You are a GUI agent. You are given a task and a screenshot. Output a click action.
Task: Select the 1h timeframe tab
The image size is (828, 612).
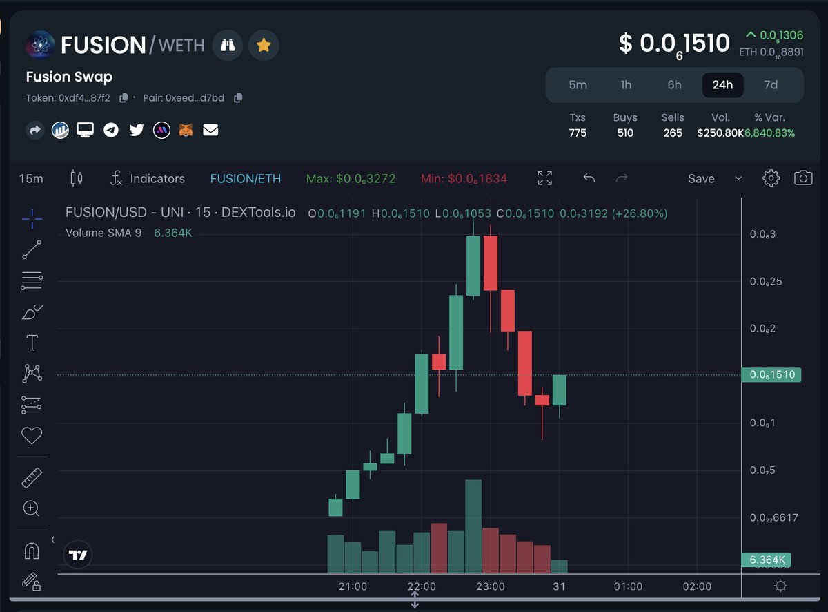coord(626,84)
